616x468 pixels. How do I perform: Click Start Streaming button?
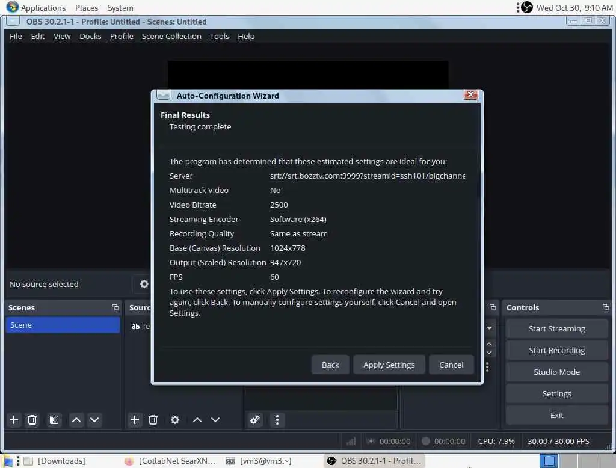[556, 328]
